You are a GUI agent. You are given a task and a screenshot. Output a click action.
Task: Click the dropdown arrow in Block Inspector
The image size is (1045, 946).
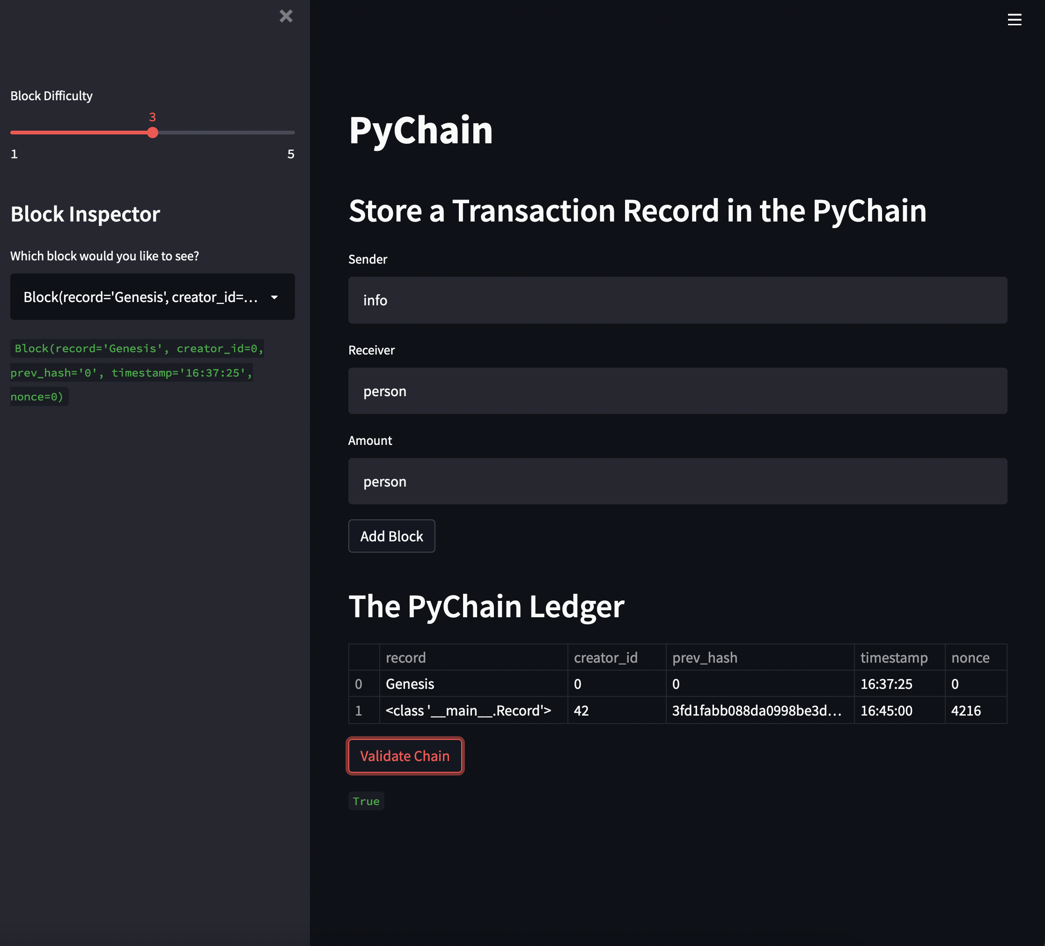[x=275, y=297]
